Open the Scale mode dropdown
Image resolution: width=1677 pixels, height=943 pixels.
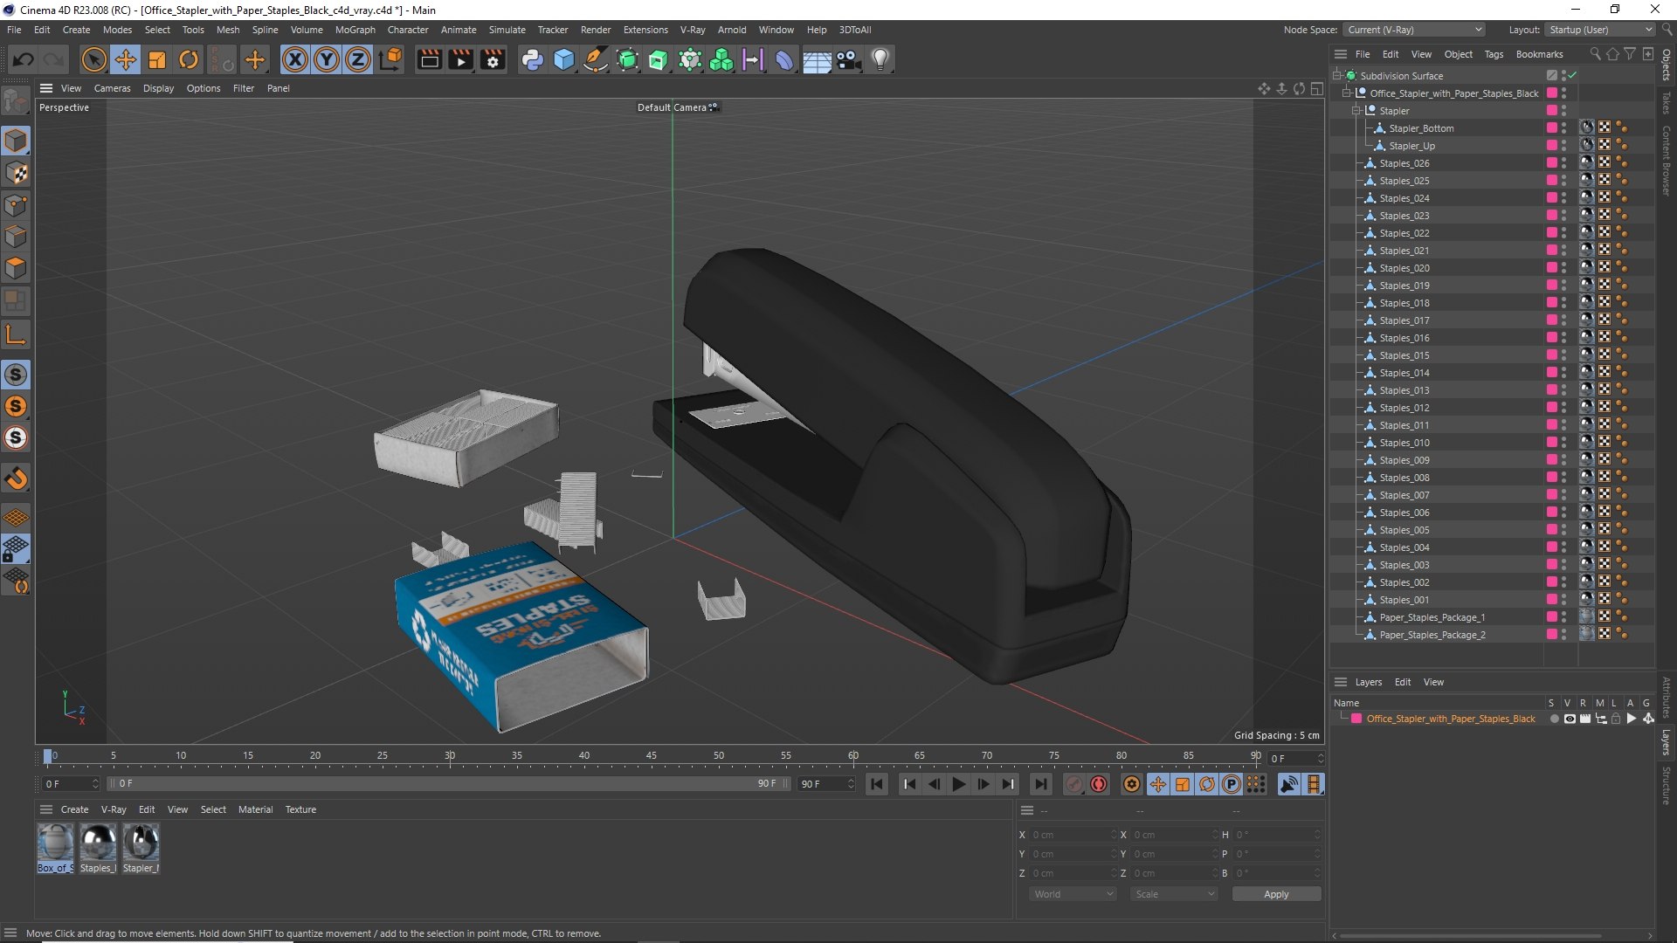(1174, 894)
